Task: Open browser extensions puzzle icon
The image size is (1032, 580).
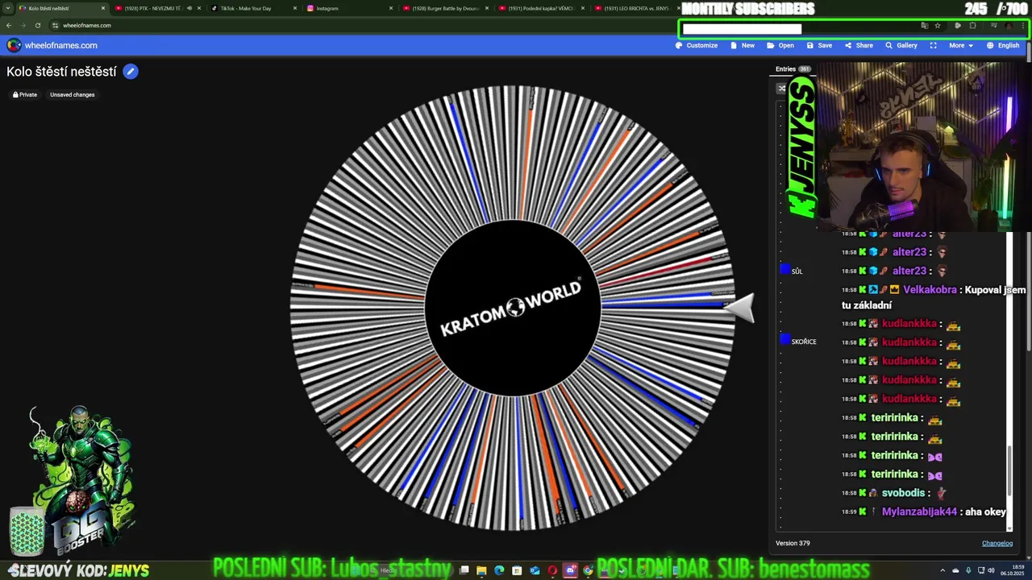Action: [972, 26]
